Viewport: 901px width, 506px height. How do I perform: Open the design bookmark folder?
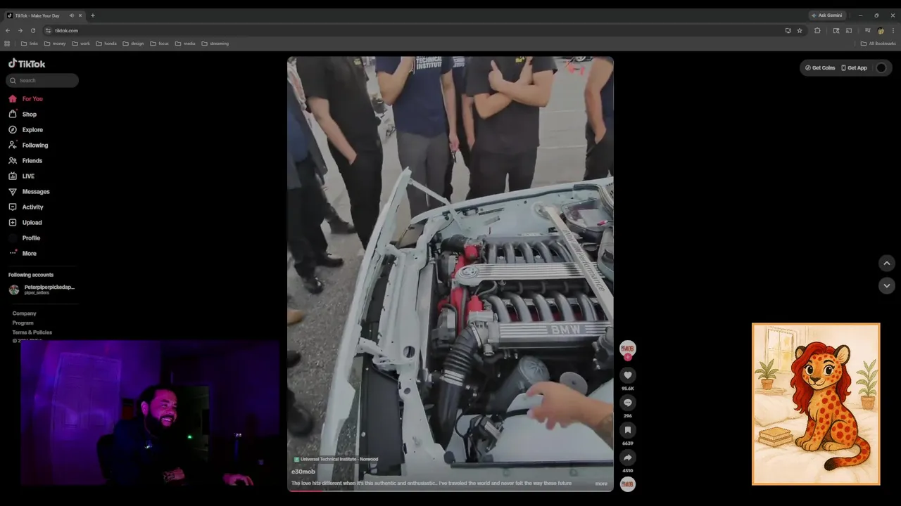click(x=133, y=44)
